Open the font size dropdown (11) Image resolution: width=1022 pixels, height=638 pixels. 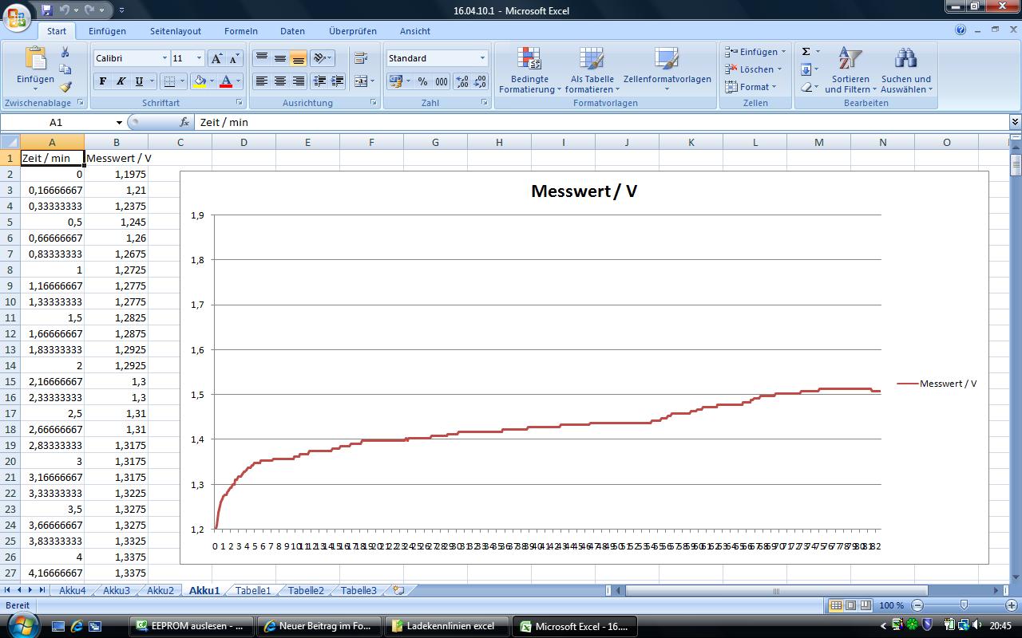tap(199, 58)
